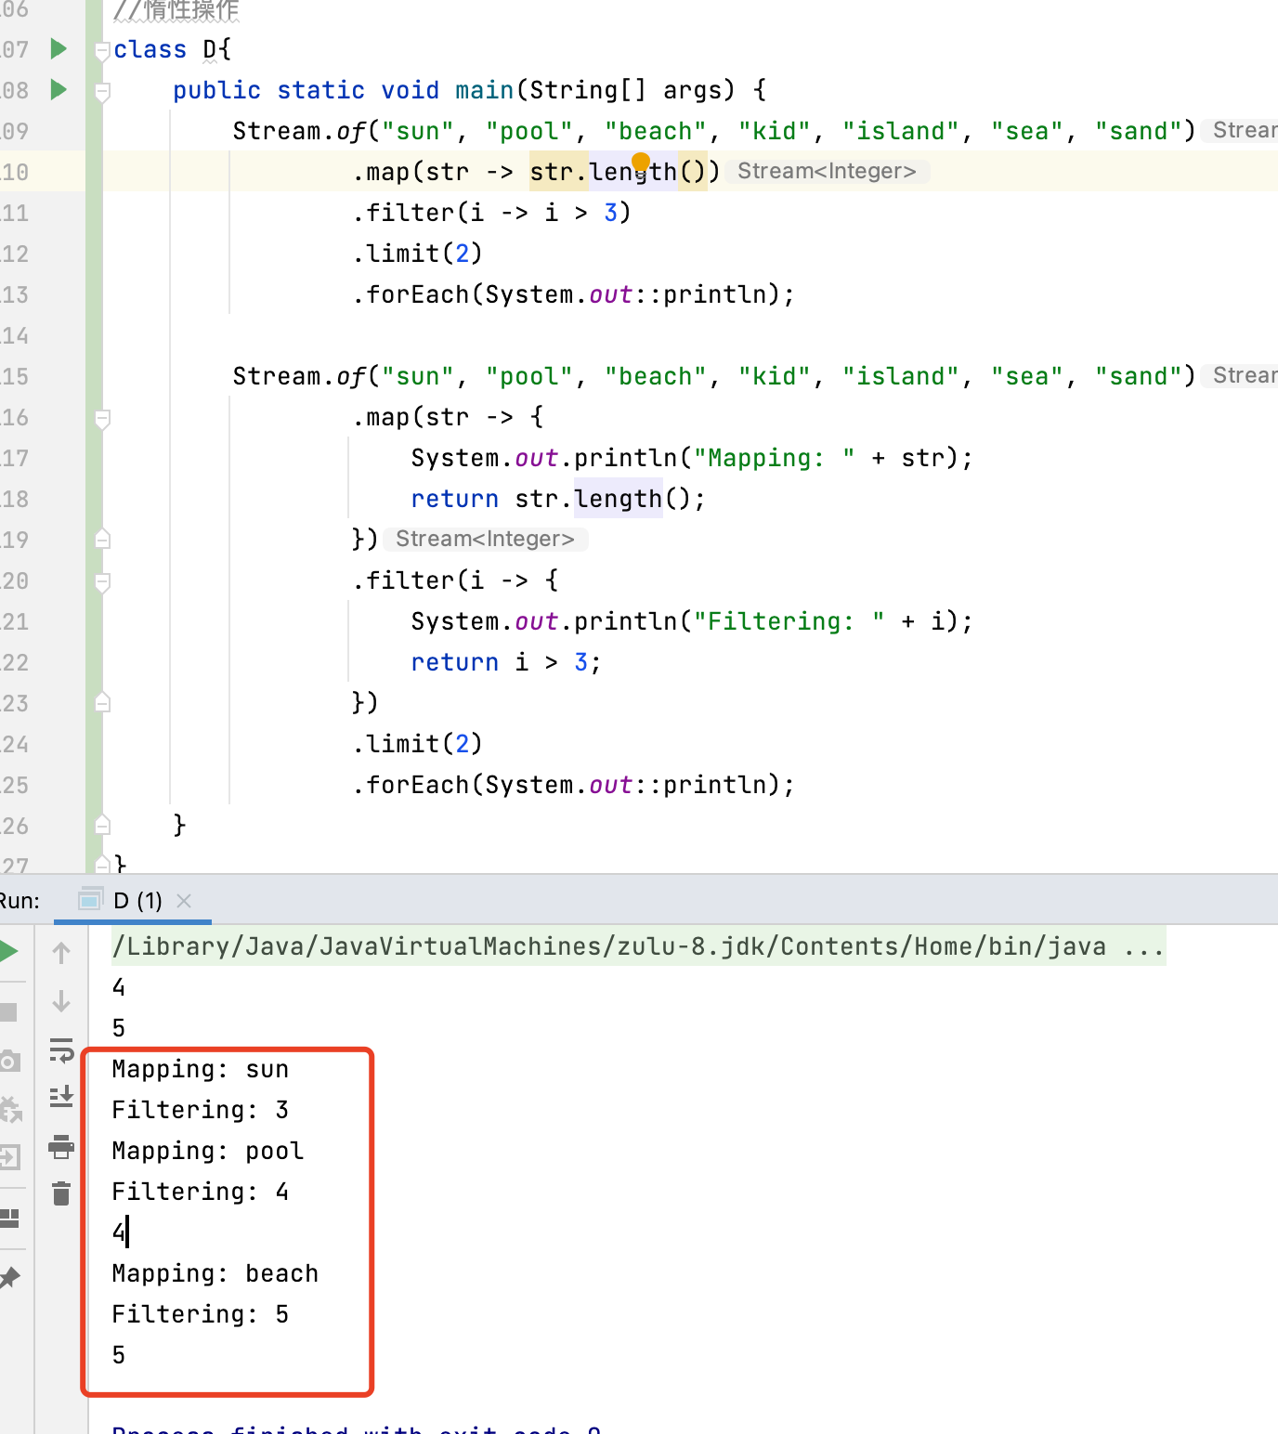Collapse class D code block
The image size is (1278, 1434).
point(103,51)
